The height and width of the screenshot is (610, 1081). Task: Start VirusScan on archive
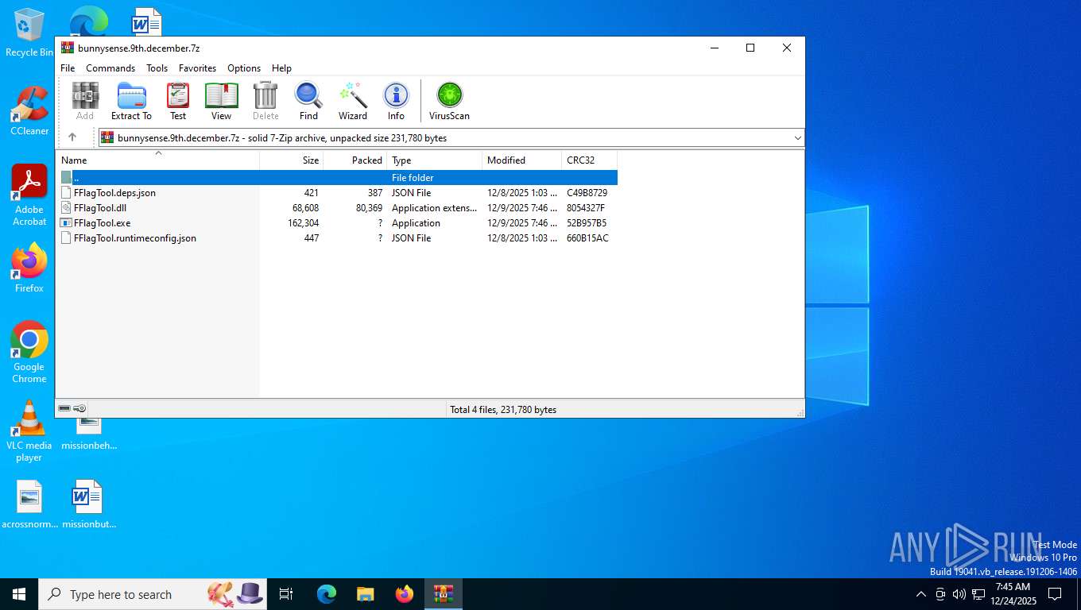click(449, 101)
